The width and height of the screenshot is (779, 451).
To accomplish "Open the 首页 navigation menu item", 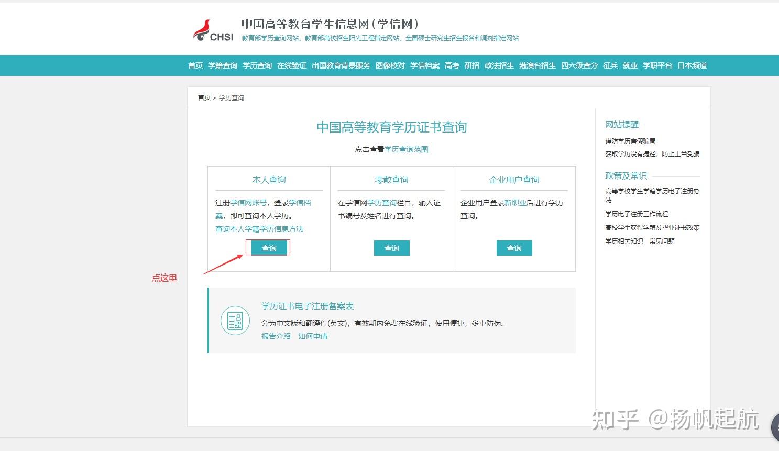I will (195, 65).
